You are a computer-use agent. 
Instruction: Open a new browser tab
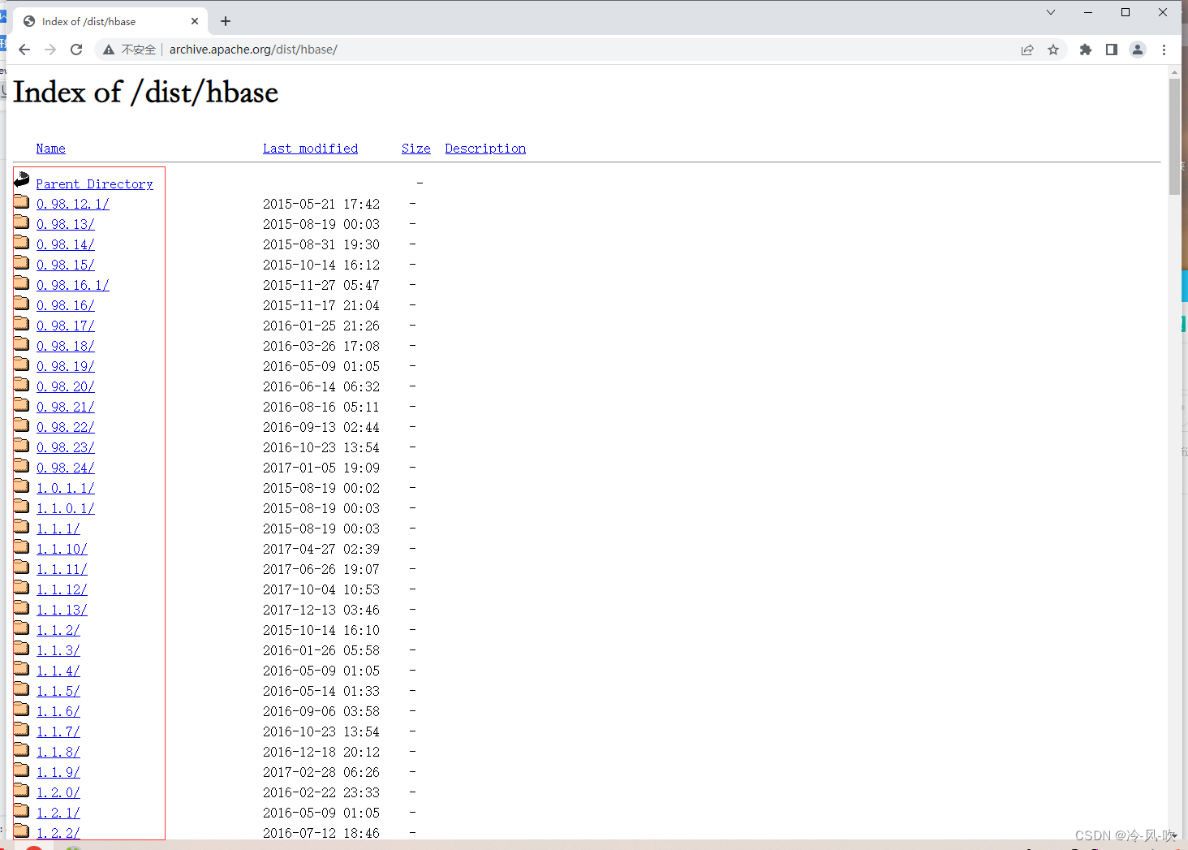(x=225, y=20)
